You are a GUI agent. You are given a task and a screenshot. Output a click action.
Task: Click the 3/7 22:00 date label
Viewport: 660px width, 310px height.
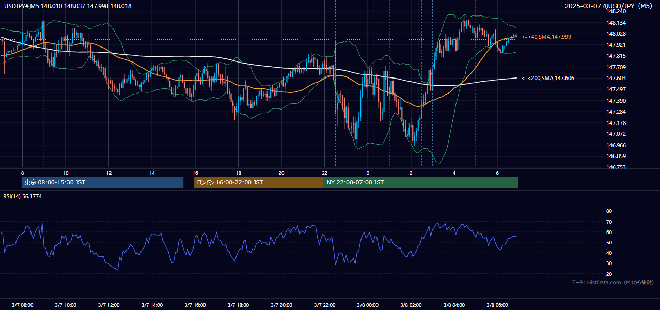point(324,305)
